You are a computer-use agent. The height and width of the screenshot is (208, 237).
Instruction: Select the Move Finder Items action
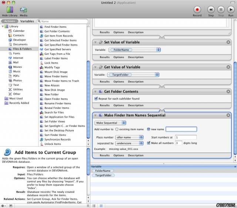click(x=56, y=77)
